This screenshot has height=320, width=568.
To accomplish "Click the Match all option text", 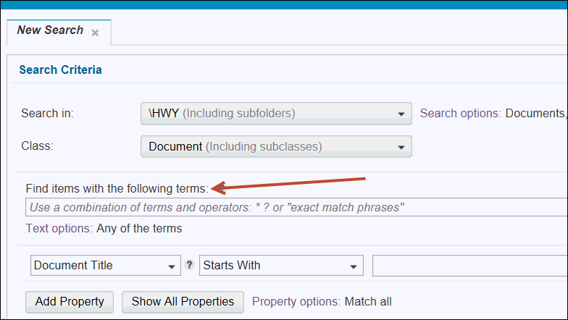I will click(368, 301).
